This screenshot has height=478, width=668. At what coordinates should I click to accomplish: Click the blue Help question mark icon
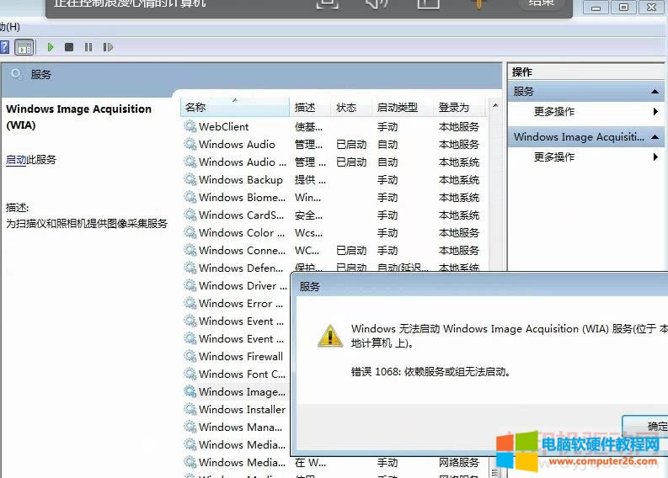tap(4, 47)
